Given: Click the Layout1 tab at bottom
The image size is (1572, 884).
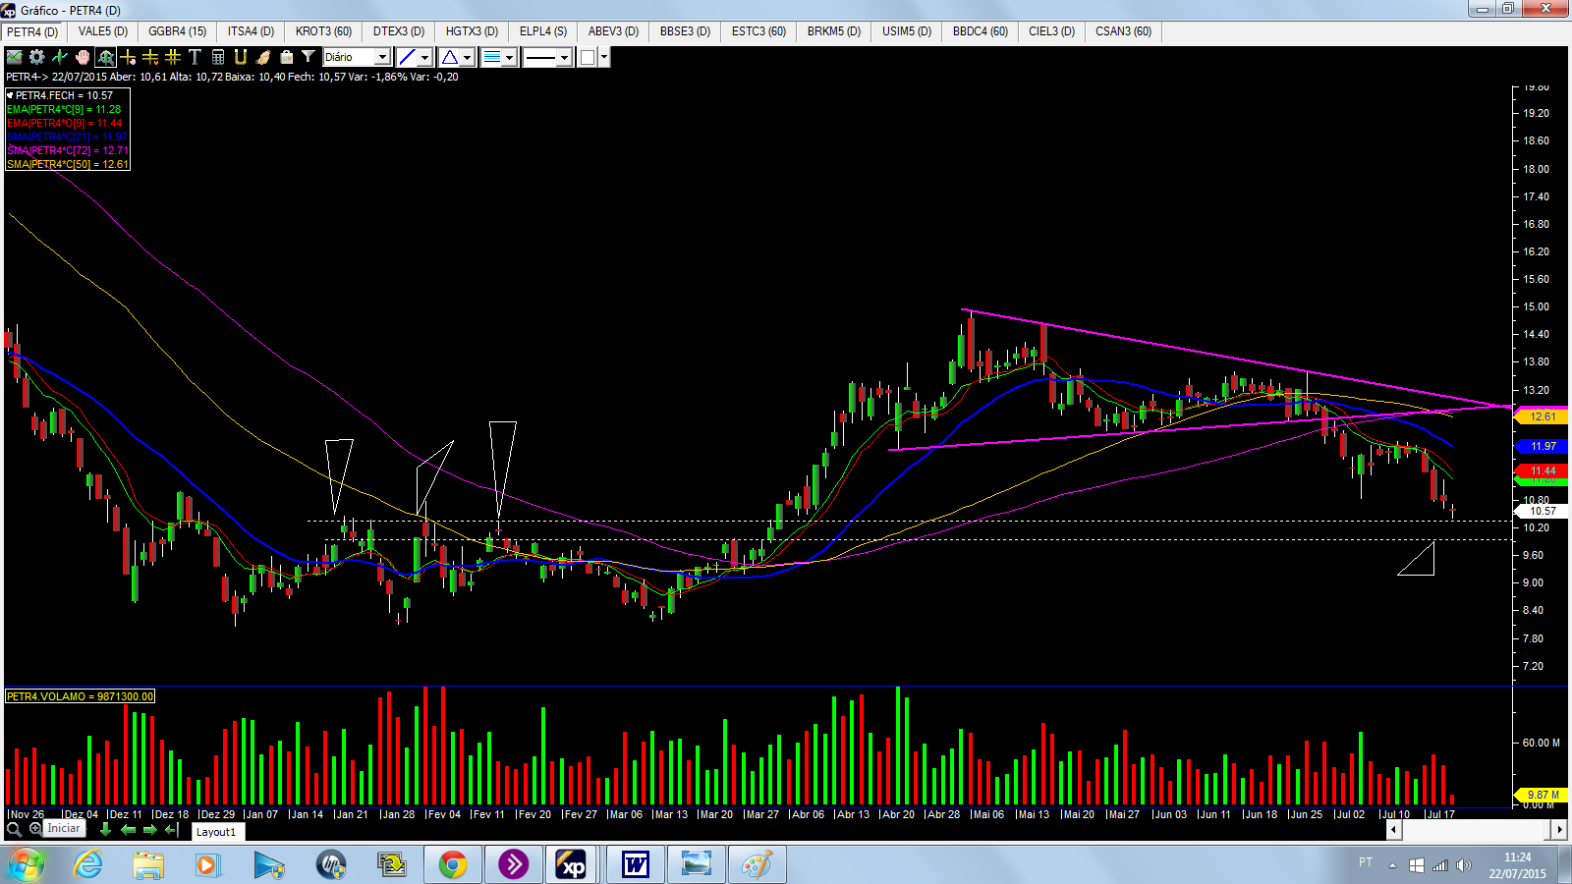Looking at the screenshot, I should pos(216,832).
